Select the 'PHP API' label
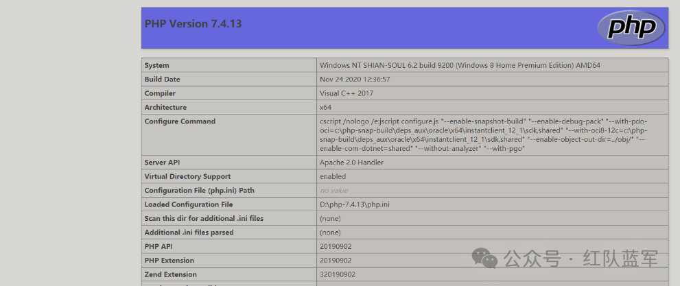Screen dimensions: 680x286 158,246
